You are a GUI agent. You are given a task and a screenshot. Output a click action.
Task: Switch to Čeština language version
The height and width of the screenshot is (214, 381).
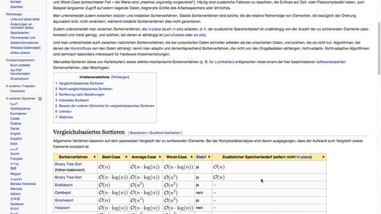[x=15, y=124]
